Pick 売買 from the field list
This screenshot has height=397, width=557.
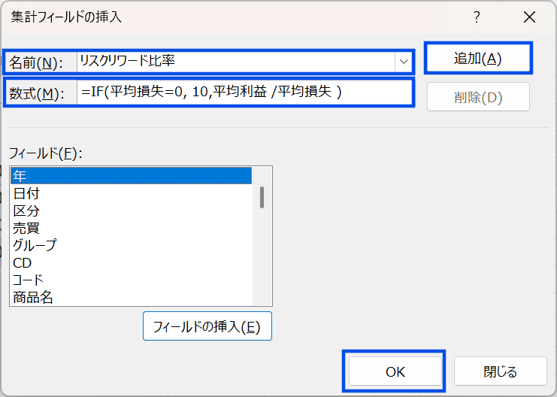pos(131,228)
